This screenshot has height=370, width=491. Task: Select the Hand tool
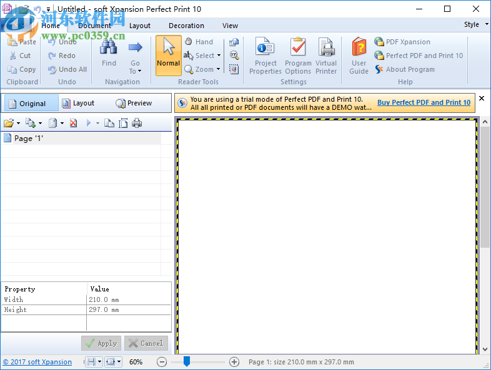click(199, 42)
